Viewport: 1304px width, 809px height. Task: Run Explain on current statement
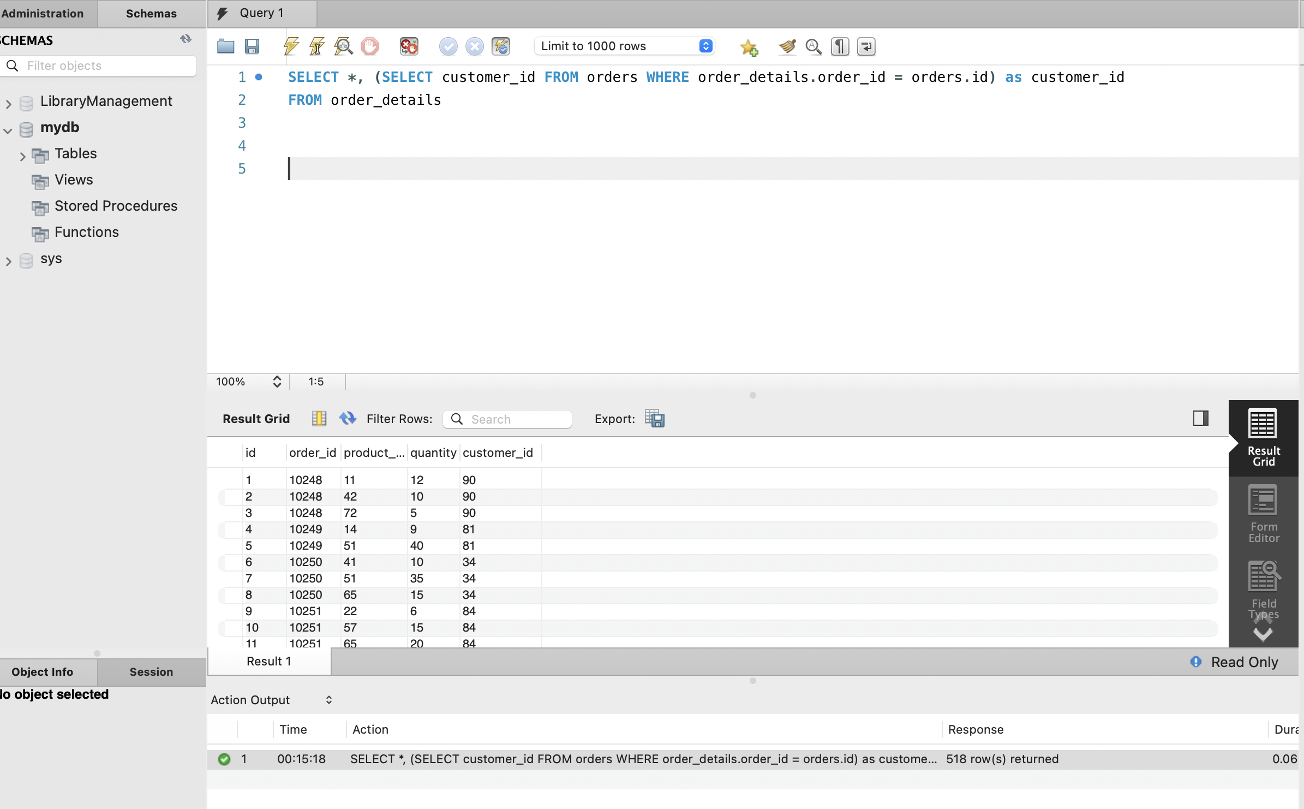[x=343, y=46]
